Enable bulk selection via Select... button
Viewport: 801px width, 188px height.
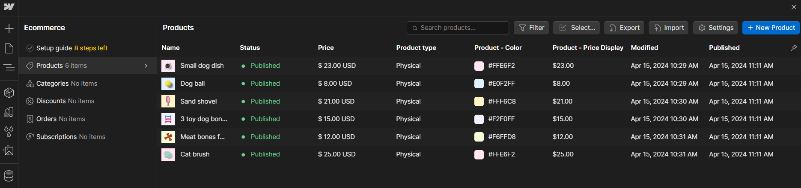tap(576, 28)
